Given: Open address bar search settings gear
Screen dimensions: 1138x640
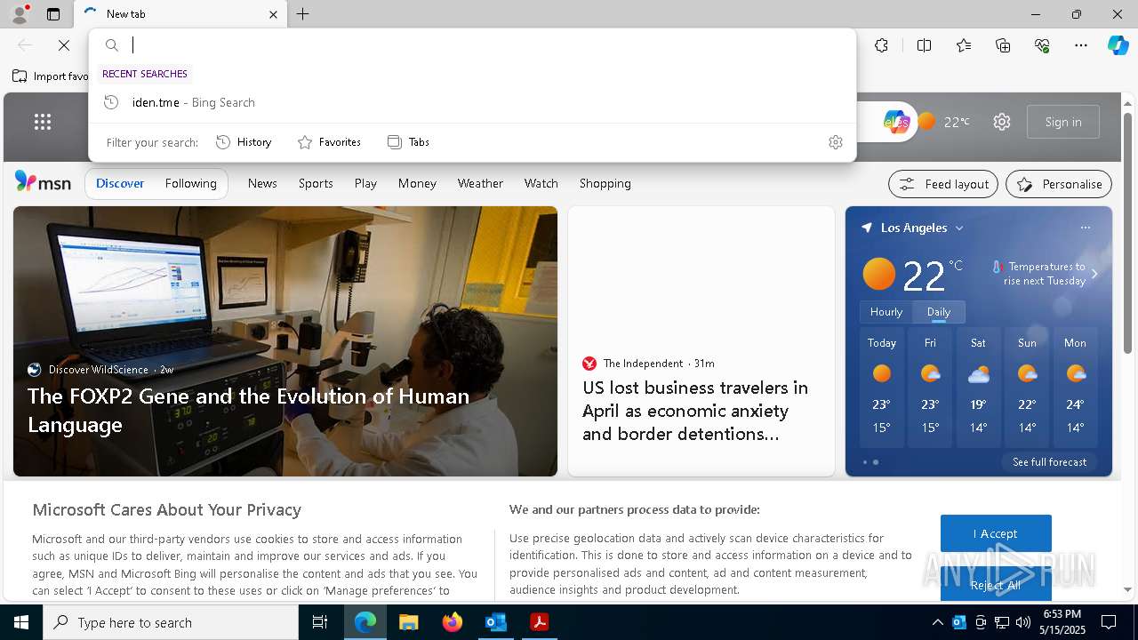Looking at the screenshot, I should 835,142.
